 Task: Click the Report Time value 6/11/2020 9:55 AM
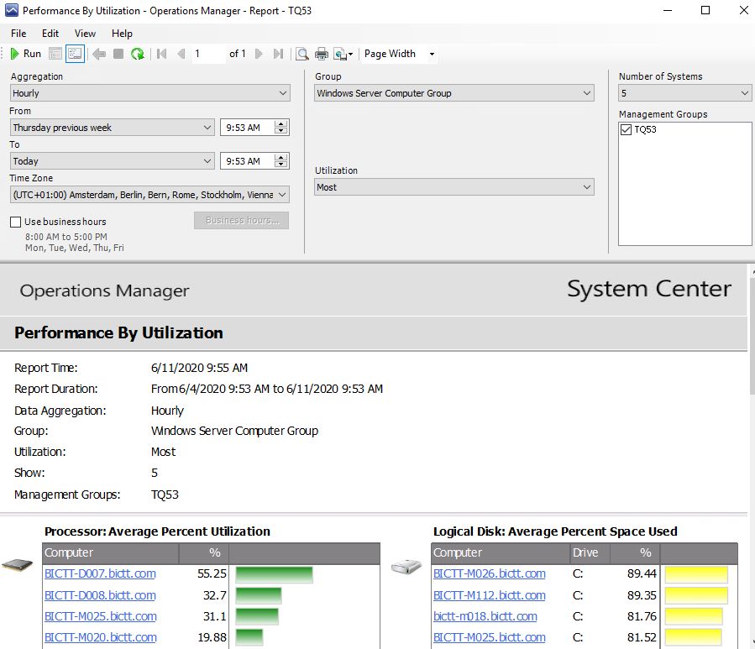[199, 368]
